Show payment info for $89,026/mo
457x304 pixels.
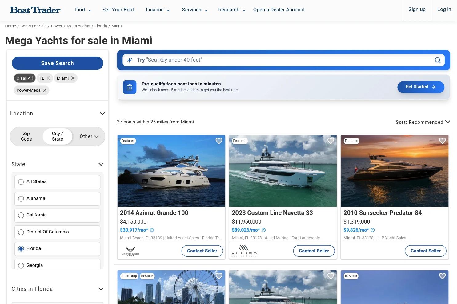[x=264, y=230]
